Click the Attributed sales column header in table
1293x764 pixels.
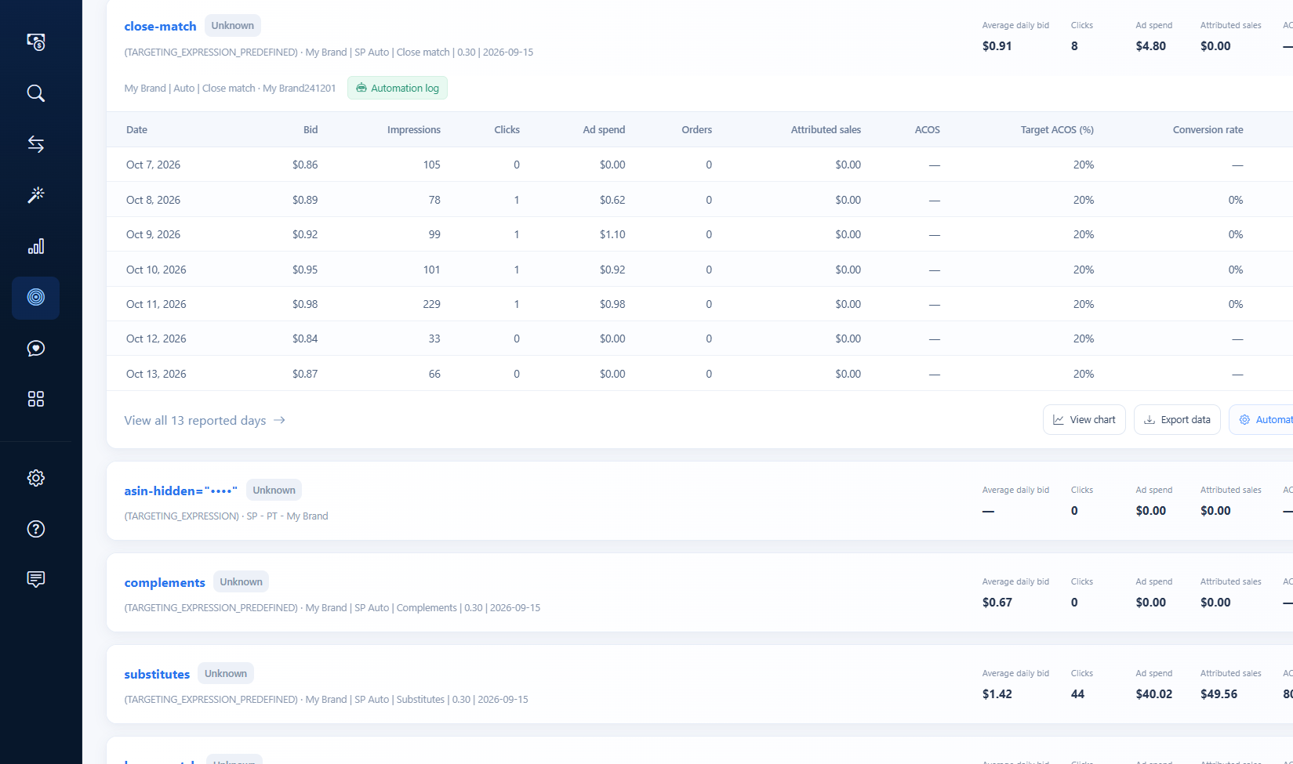click(826, 129)
